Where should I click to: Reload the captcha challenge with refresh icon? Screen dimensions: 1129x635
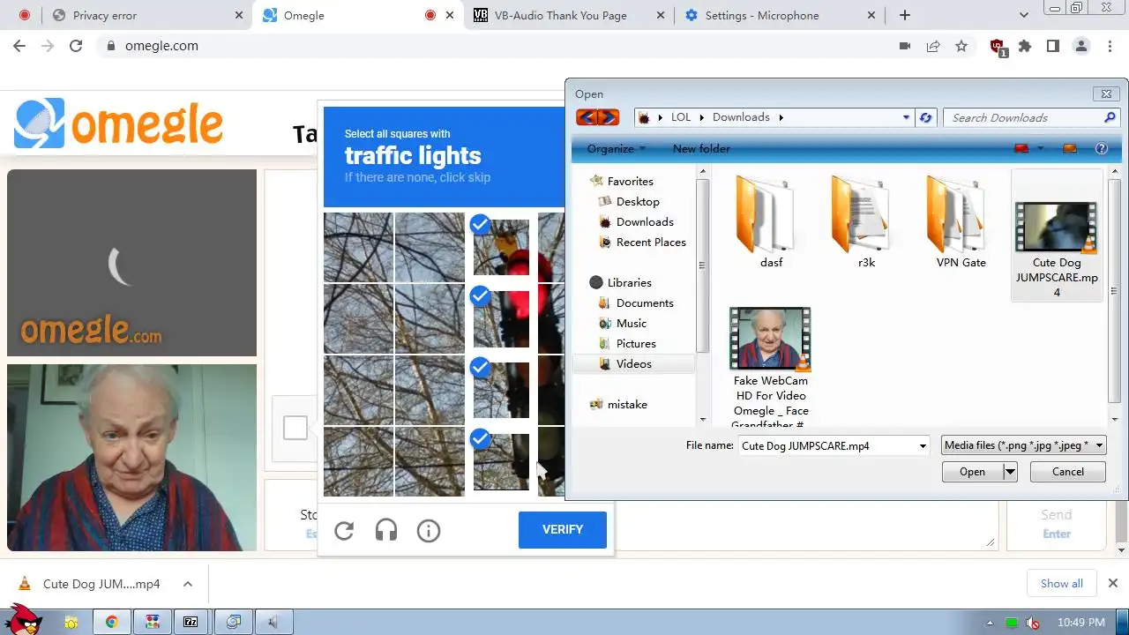(x=344, y=530)
